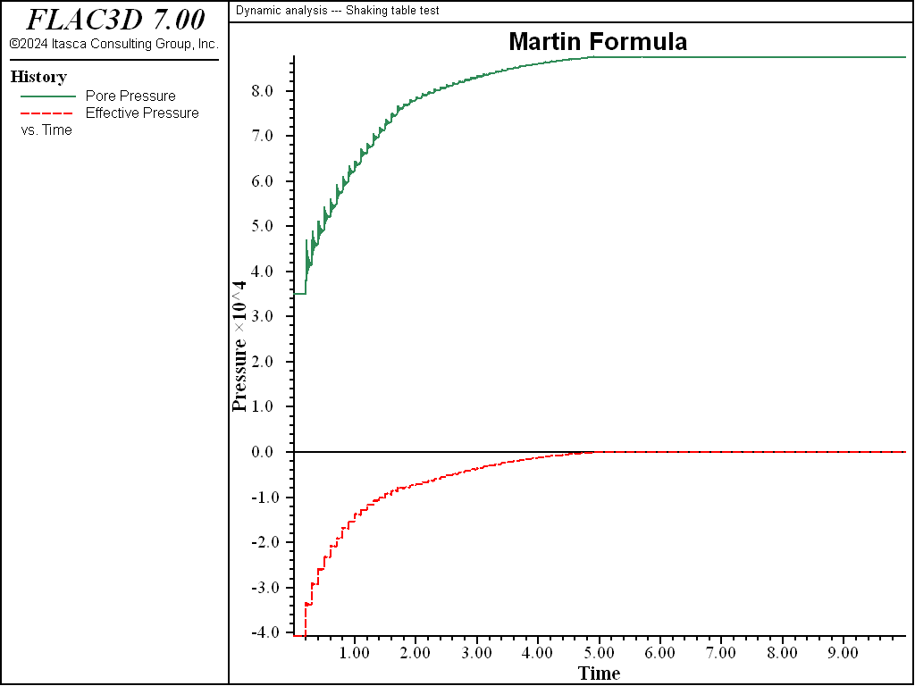The width and height of the screenshot is (915, 686).
Task: Click the 2.00 time-axis tick value
Action: coord(416,652)
